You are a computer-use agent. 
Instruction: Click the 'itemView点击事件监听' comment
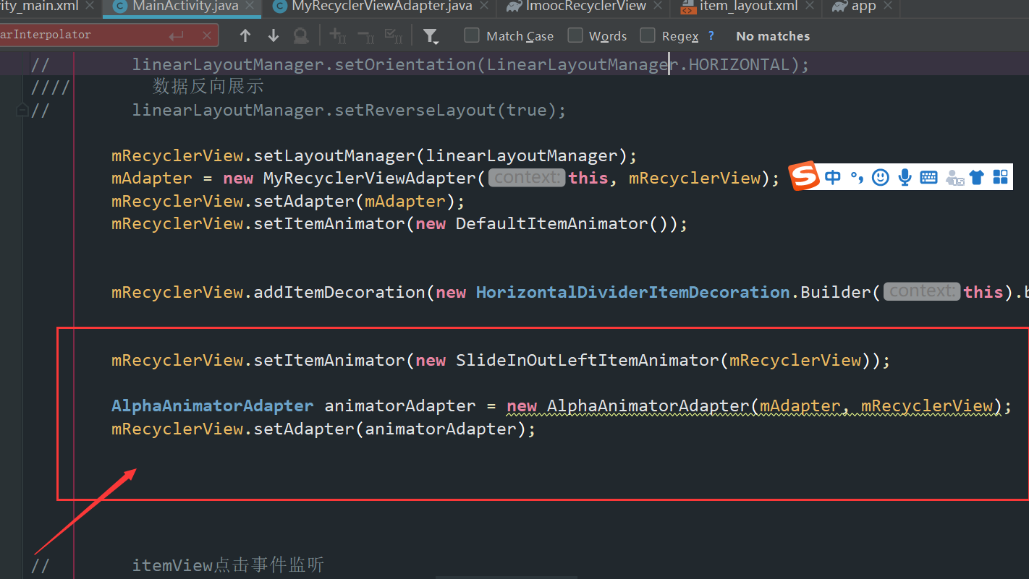tap(228, 565)
